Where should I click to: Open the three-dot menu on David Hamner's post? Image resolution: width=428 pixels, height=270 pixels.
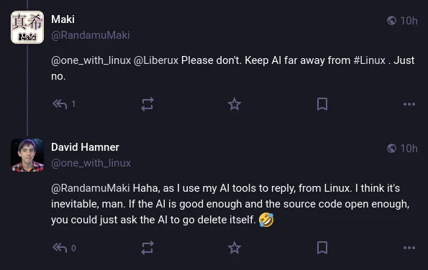click(x=409, y=248)
